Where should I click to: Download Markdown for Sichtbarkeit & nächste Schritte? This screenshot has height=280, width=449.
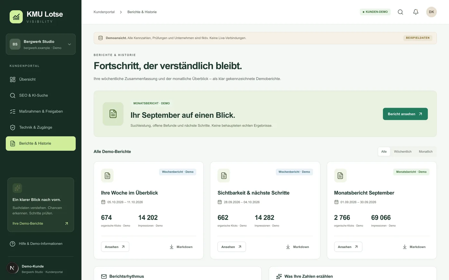[x=297, y=247]
